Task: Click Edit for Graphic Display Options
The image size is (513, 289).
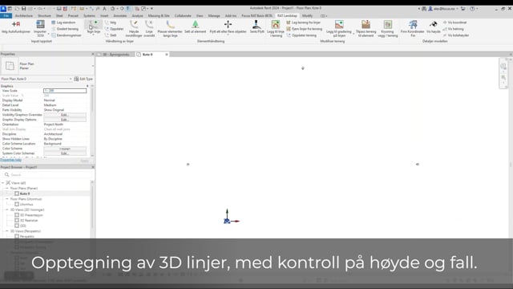Action: [65, 120]
